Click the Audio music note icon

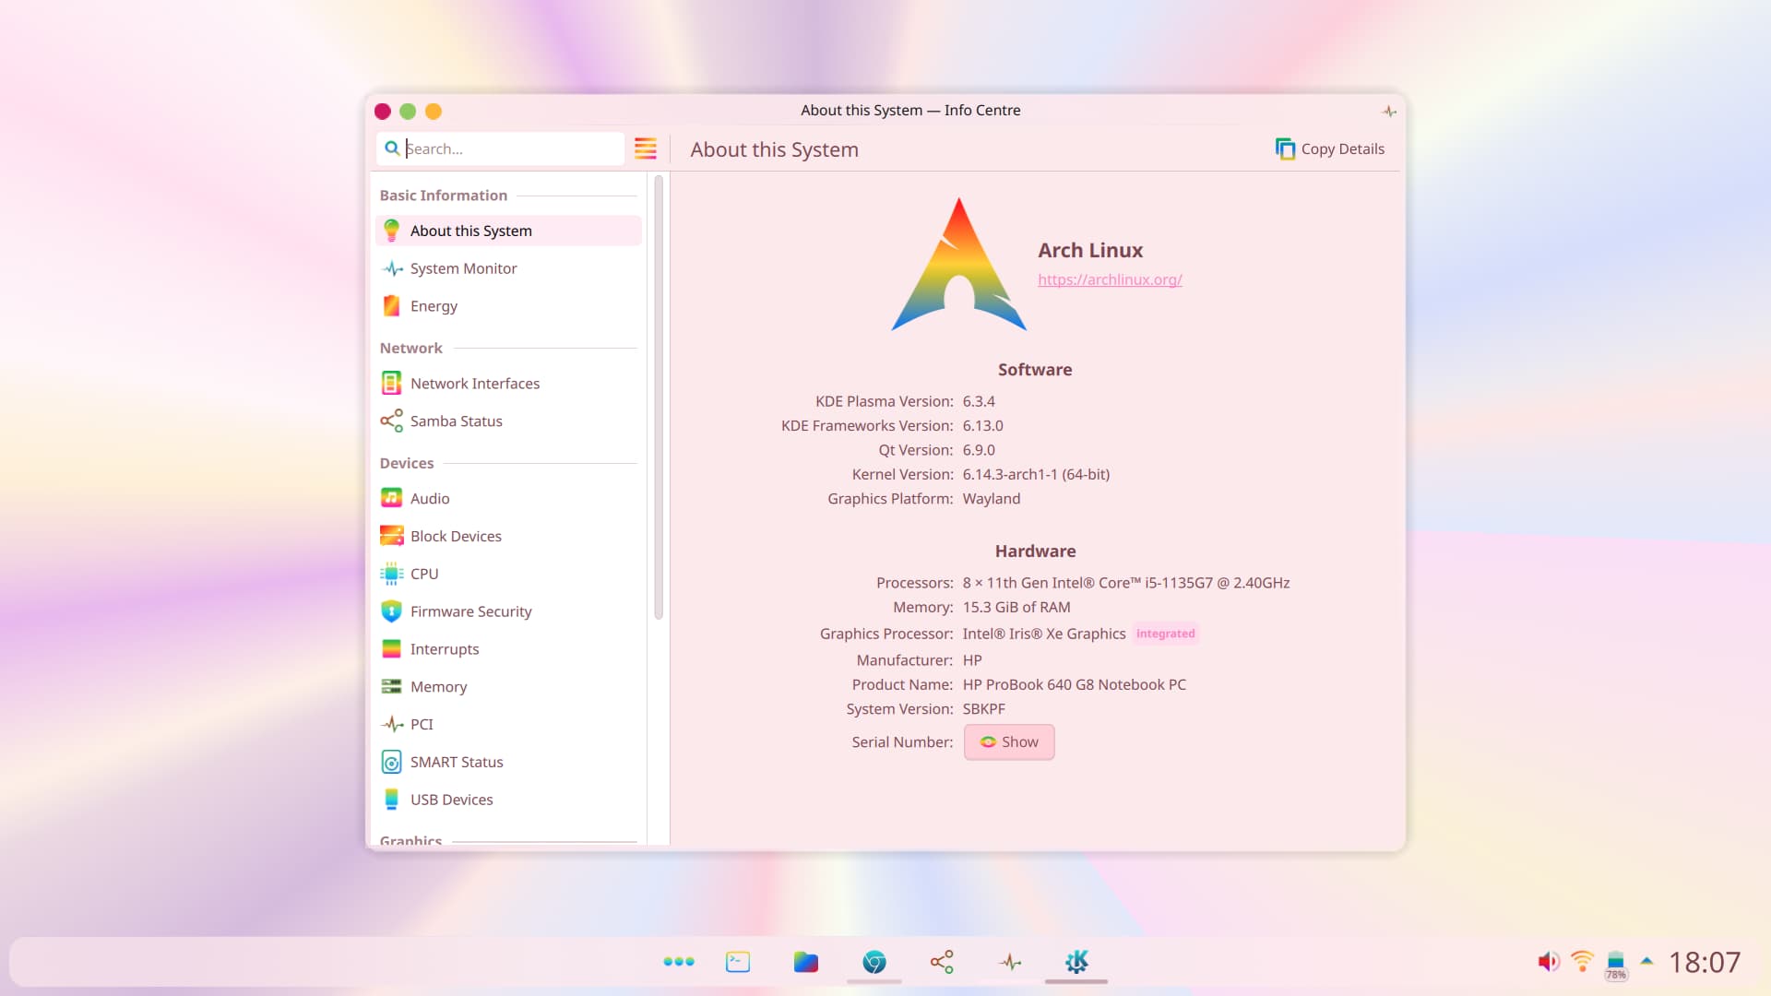(391, 498)
